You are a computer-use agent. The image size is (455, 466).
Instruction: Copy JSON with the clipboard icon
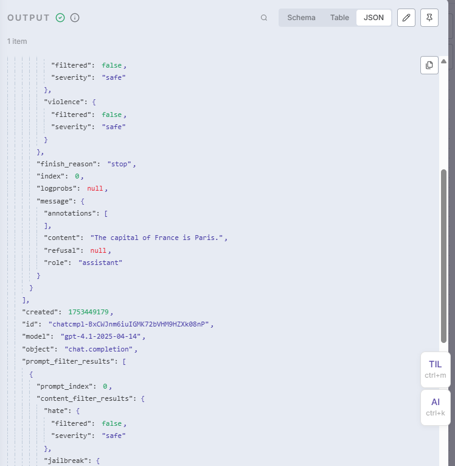coord(429,65)
